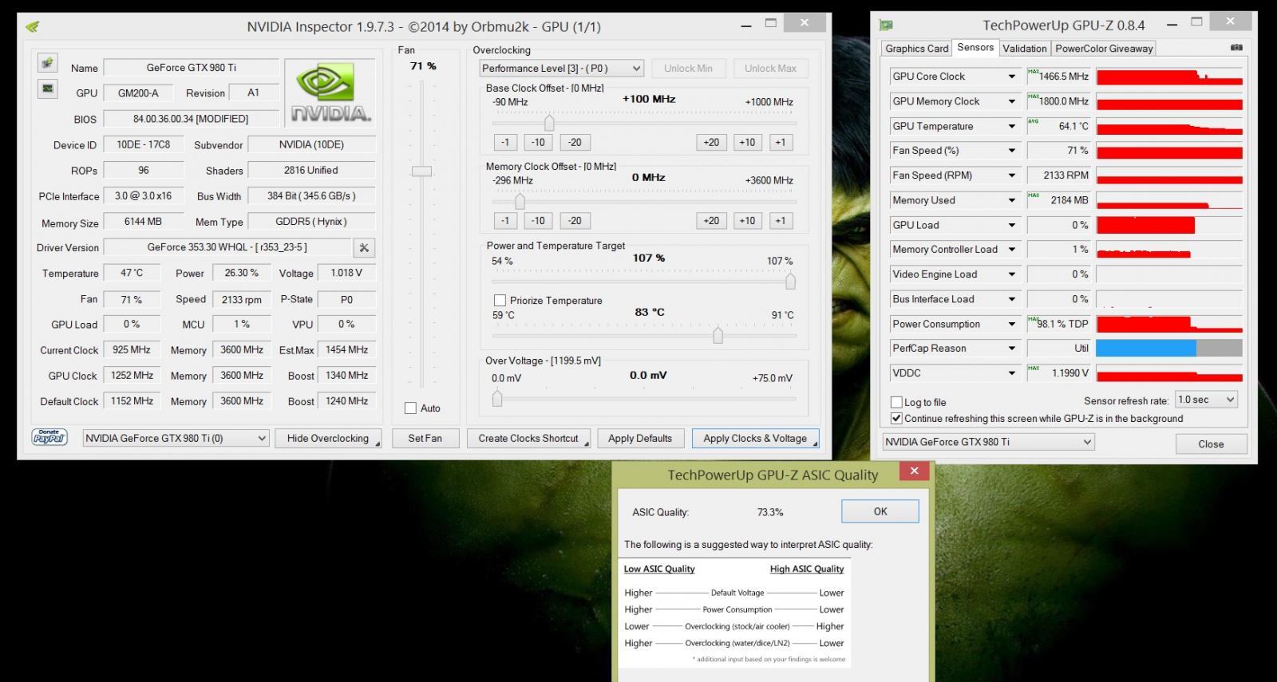The image size is (1277, 682).
Task: Click the GPU-Z Close button
Action: click(1210, 443)
